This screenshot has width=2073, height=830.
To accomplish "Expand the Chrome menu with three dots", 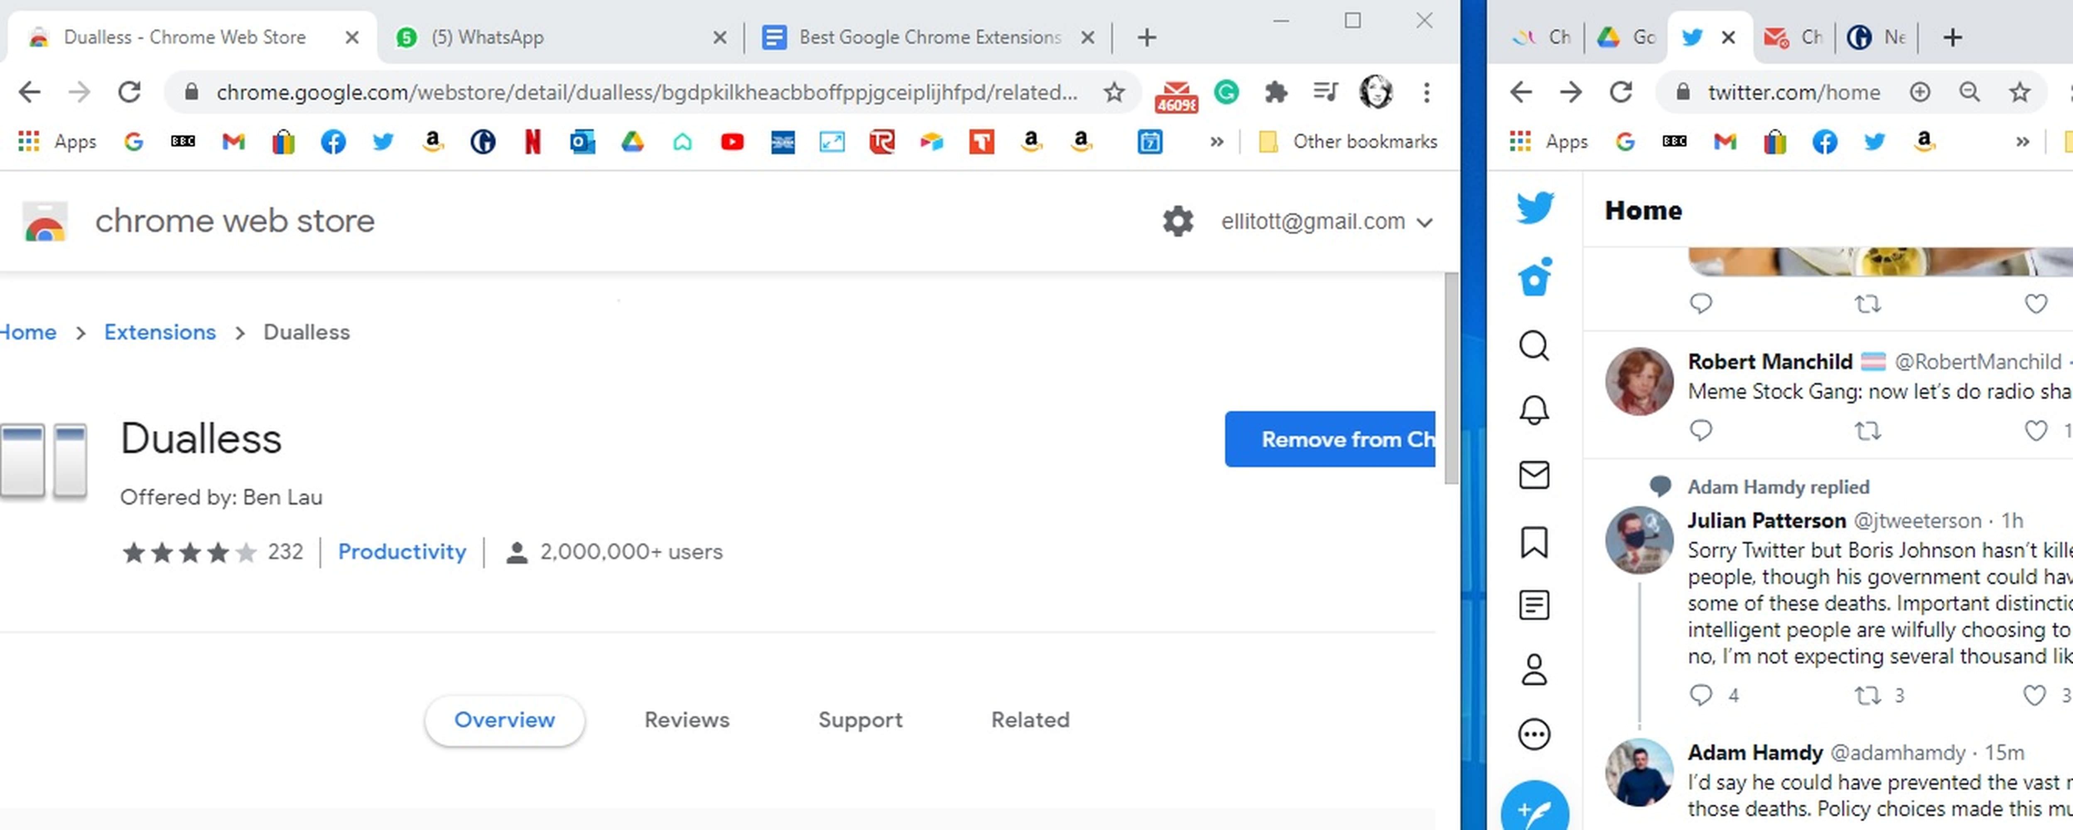I will (x=1426, y=91).
